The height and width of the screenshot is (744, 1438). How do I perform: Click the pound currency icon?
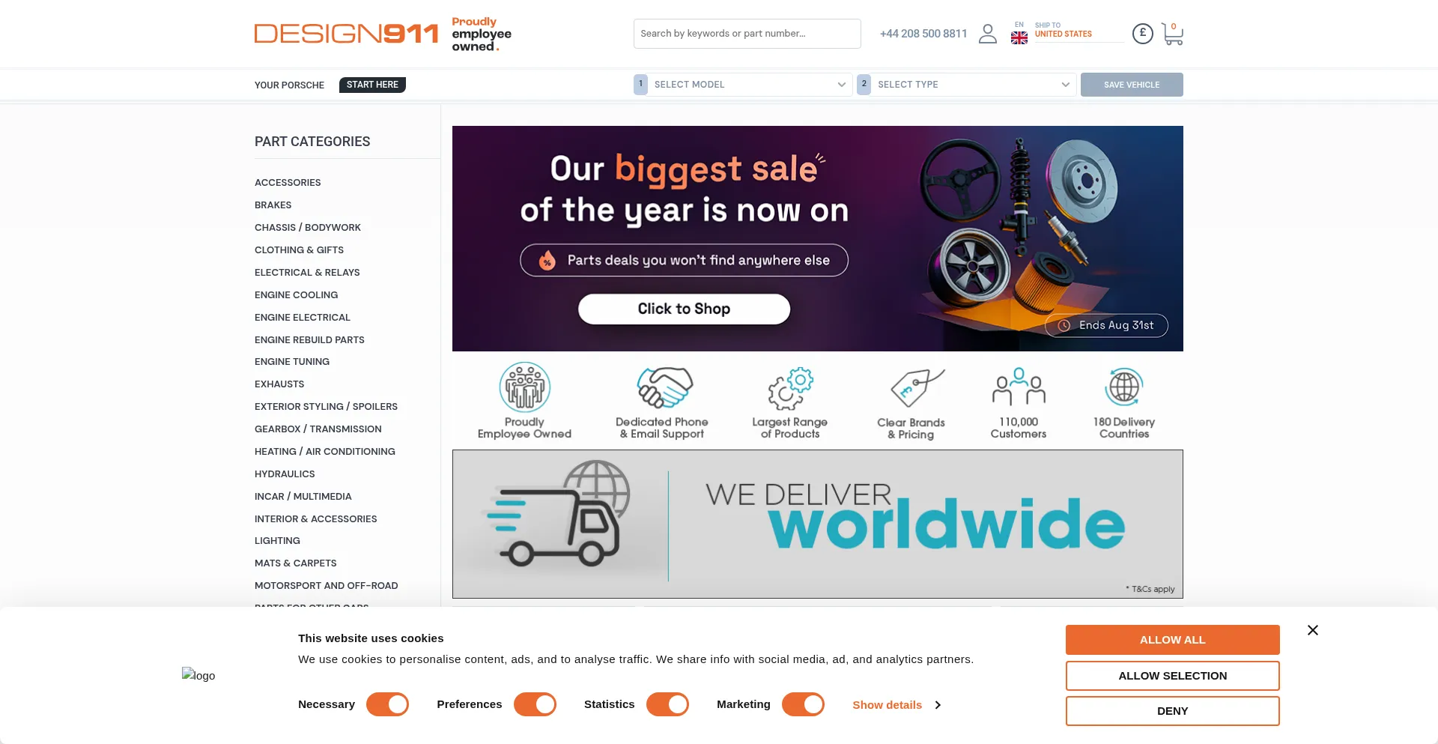pyautogui.click(x=1142, y=33)
